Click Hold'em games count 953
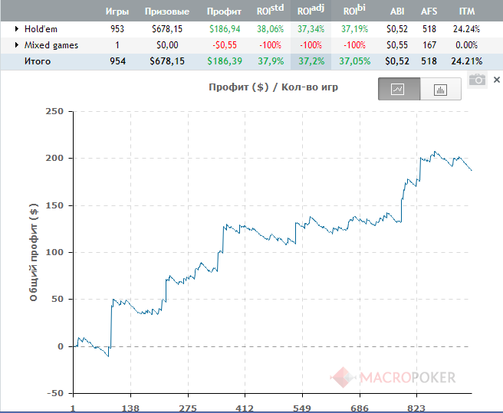The image size is (503, 413). tap(117, 29)
